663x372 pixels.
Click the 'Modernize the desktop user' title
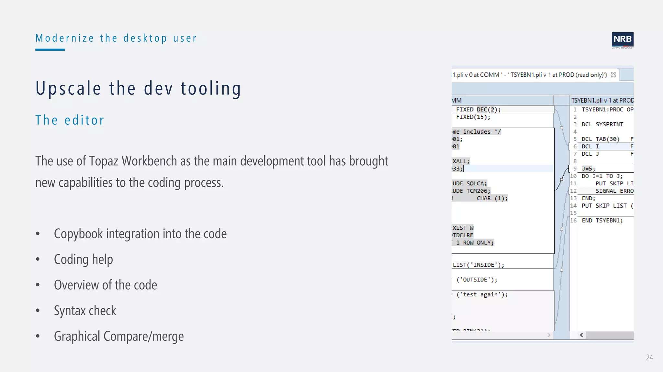116,38
